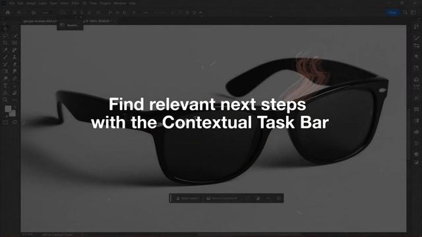The height and width of the screenshot is (237, 422).
Task: Open the Window menu
Action: [120, 3]
